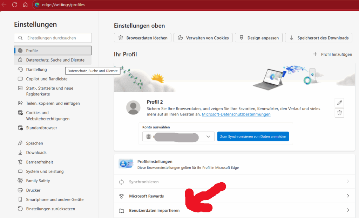This screenshot has width=359, height=218.
Task: Reload the page with the refresh icon
Action: click(14, 5)
